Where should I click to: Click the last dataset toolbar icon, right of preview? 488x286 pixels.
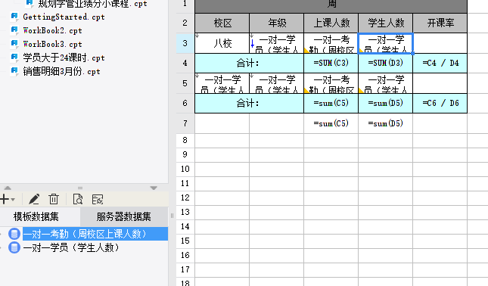[98, 199]
